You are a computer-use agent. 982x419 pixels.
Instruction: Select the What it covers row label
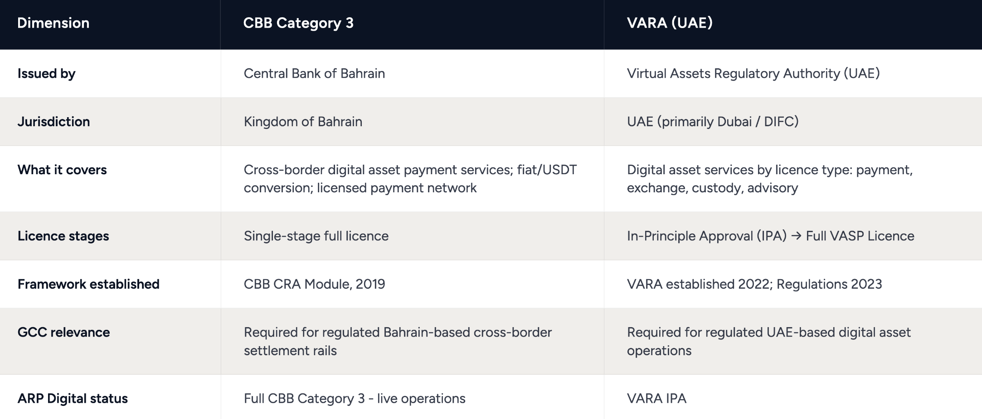tap(62, 170)
